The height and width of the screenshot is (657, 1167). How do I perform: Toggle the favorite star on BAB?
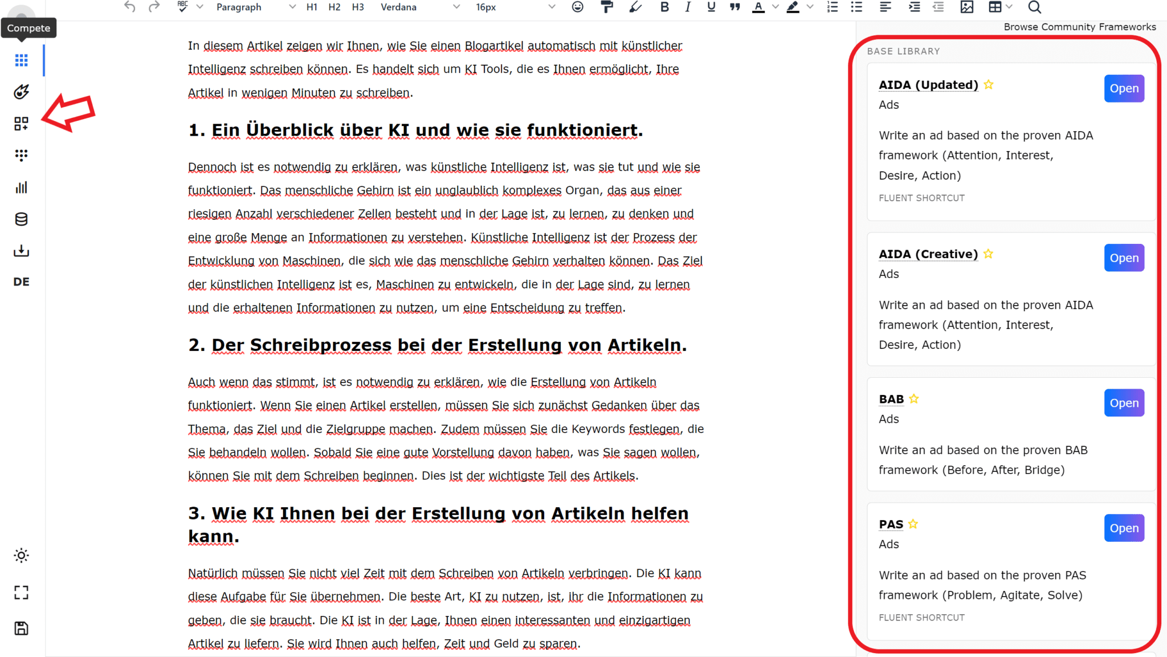coord(914,399)
